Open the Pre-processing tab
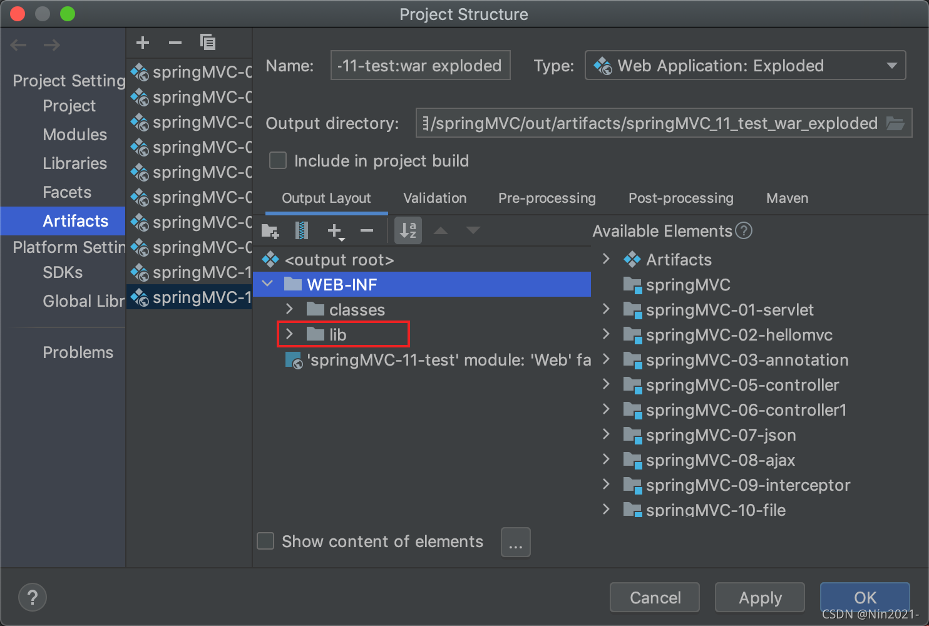929x626 pixels. 547,198
